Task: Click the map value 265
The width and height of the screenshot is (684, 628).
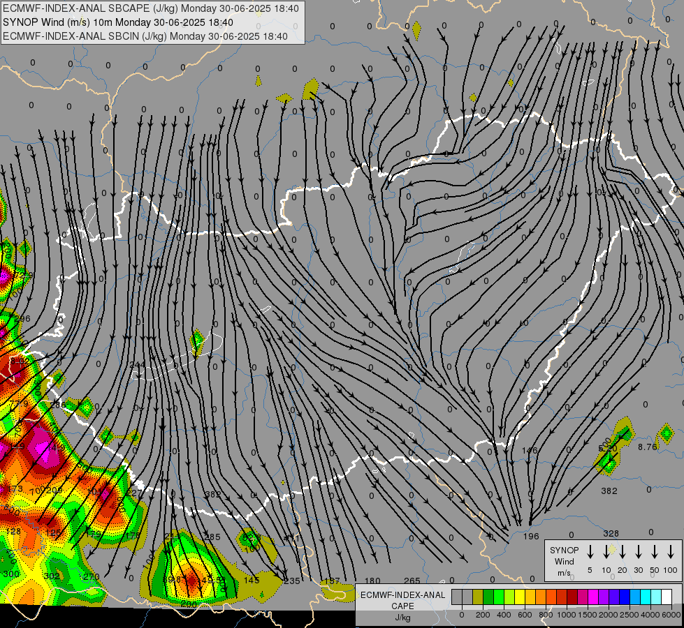Action: [412, 581]
